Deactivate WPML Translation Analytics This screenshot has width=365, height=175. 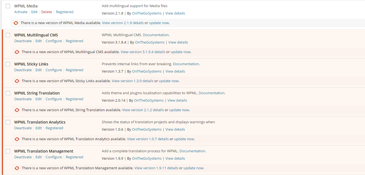pyautogui.click(x=23, y=128)
